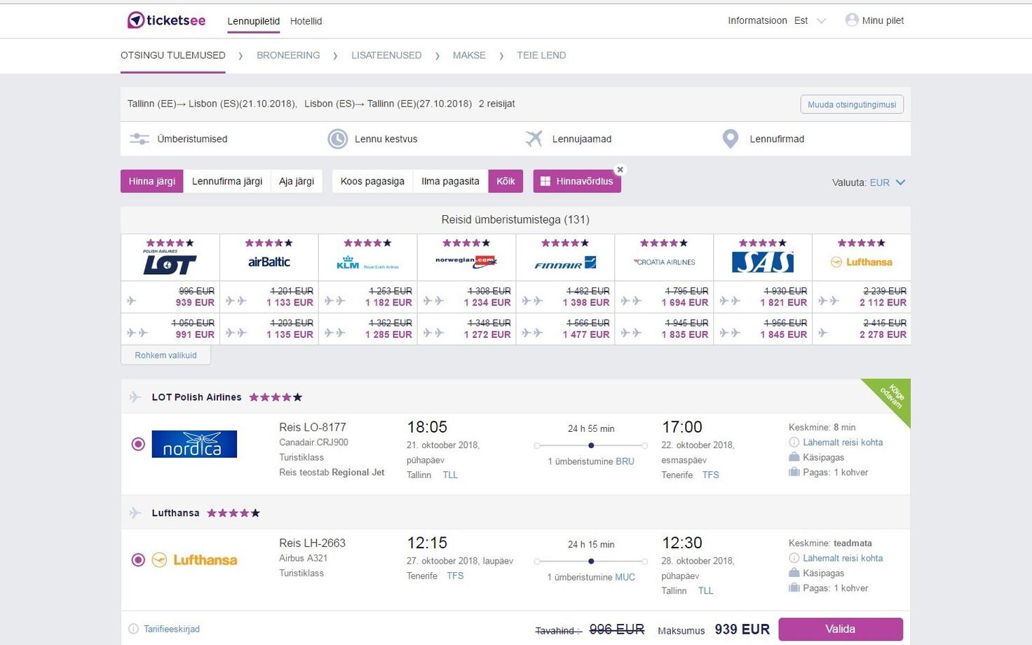The height and width of the screenshot is (645, 1032).
Task: Open the Lennujaamad airplane icon
Action: tap(534, 139)
